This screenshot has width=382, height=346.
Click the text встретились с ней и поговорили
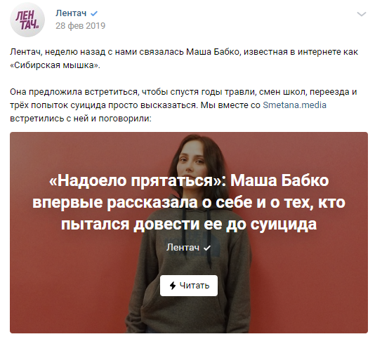(81, 119)
